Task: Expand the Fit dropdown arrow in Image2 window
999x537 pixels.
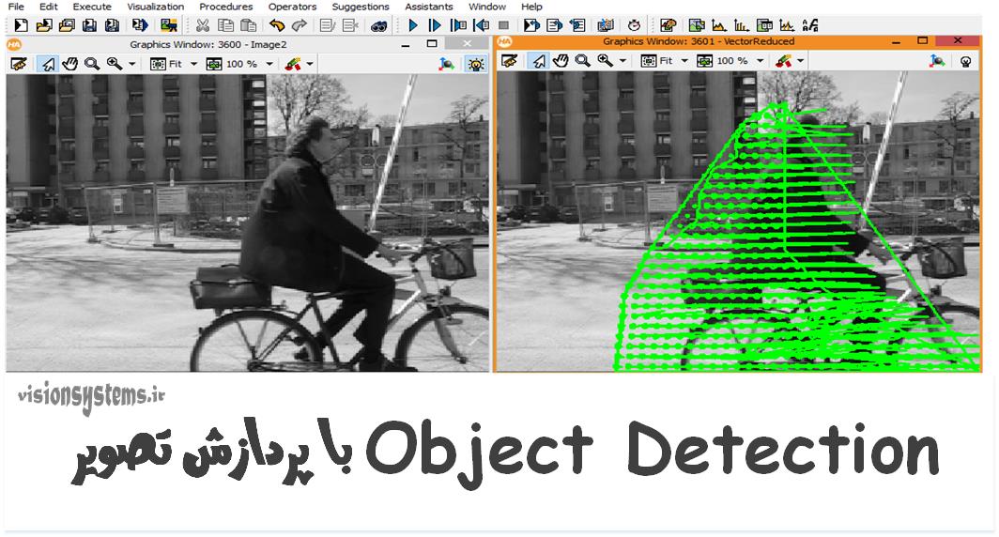Action: pos(193,64)
